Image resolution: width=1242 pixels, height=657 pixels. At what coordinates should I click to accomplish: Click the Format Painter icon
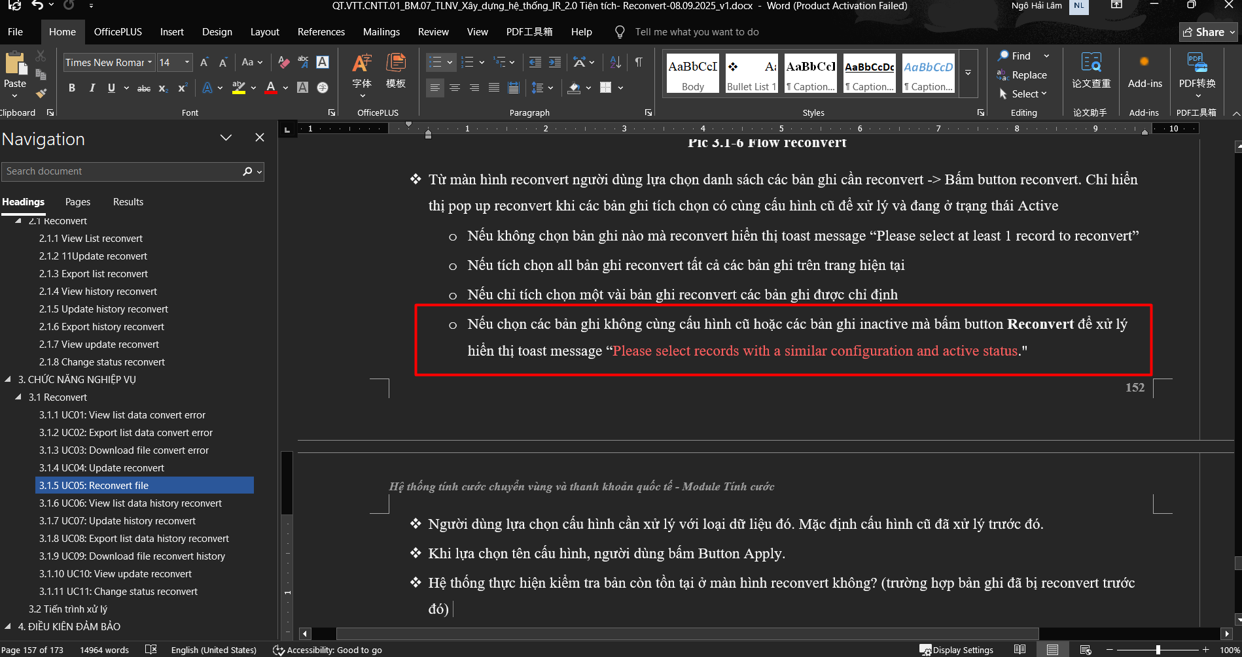click(x=41, y=93)
